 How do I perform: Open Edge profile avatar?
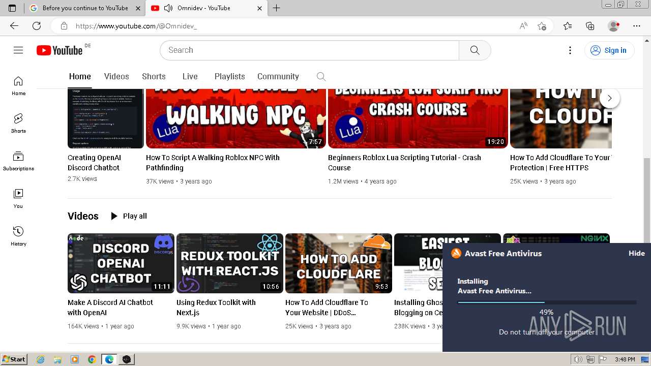[614, 26]
